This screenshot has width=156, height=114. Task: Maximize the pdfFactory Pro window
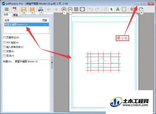144,4
